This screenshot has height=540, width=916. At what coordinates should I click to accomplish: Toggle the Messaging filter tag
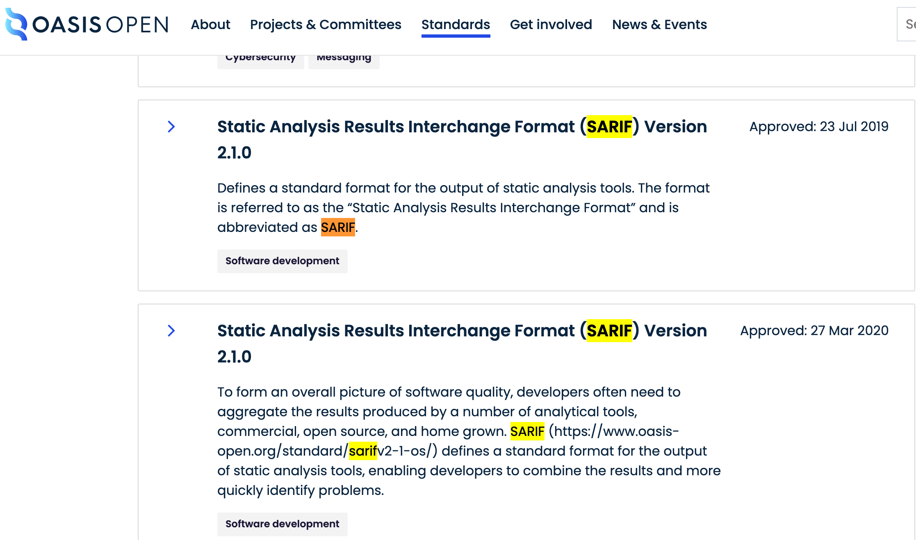(x=344, y=57)
